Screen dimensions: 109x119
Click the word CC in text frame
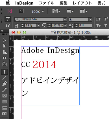click(x=26, y=64)
